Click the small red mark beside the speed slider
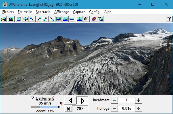173x114 pixels. click(61, 103)
